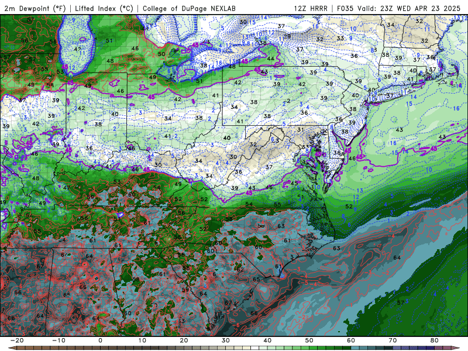Click the 70 label on the color scale

(393, 340)
